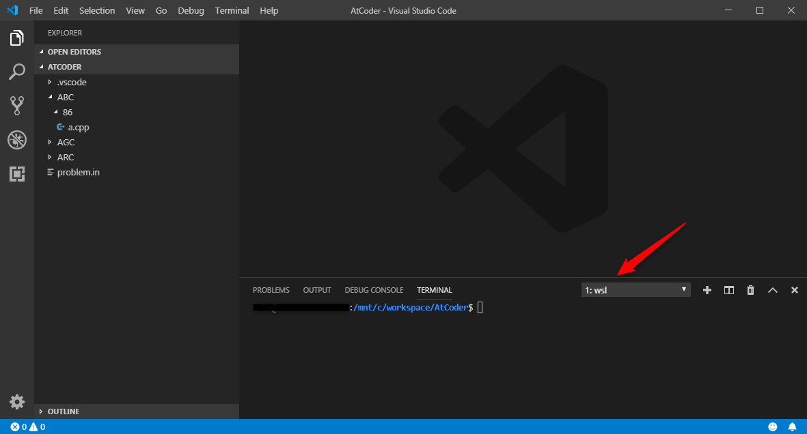
Task: Maximize the panel with the up chevron
Action: click(773, 290)
